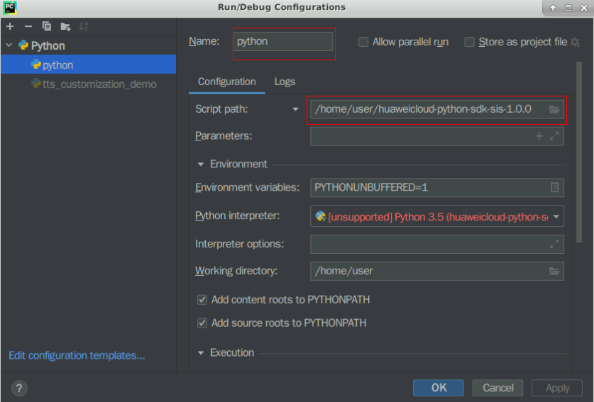Browse for the script path folder
The image size is (594, 402).
tap(554, 109)
